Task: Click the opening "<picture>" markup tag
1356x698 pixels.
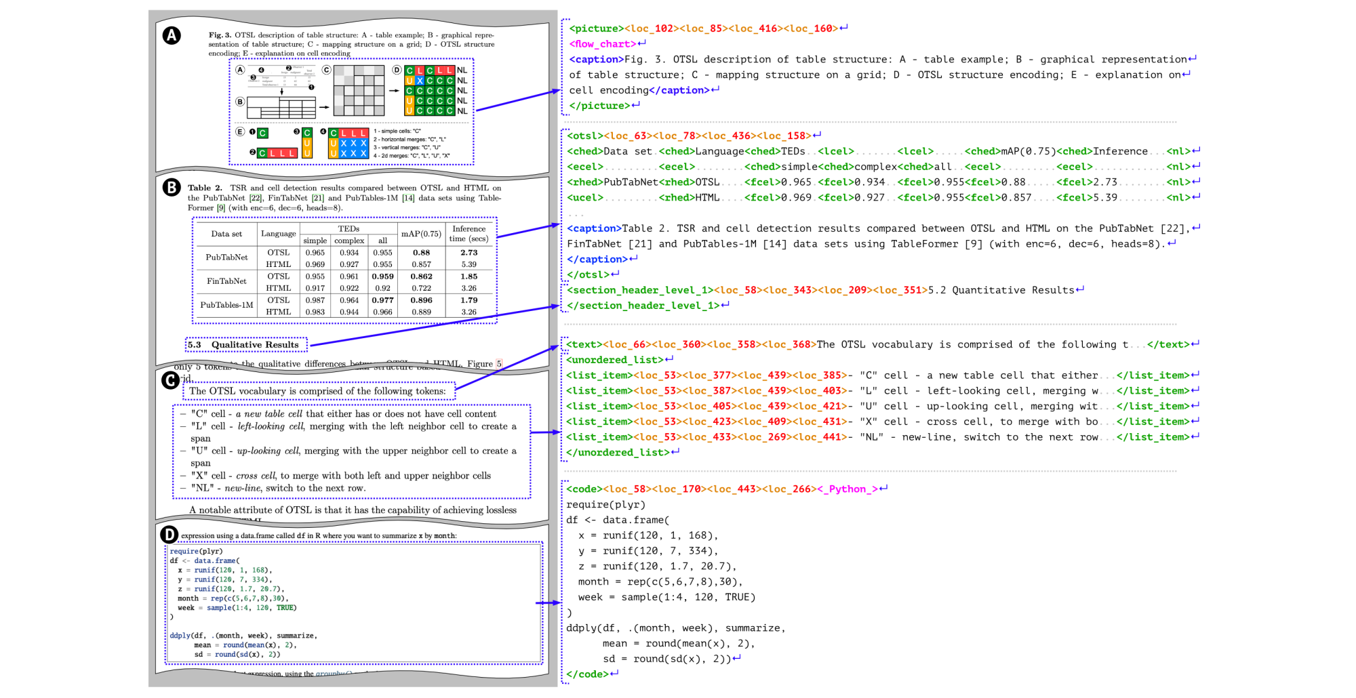Action: coord(597,28)
